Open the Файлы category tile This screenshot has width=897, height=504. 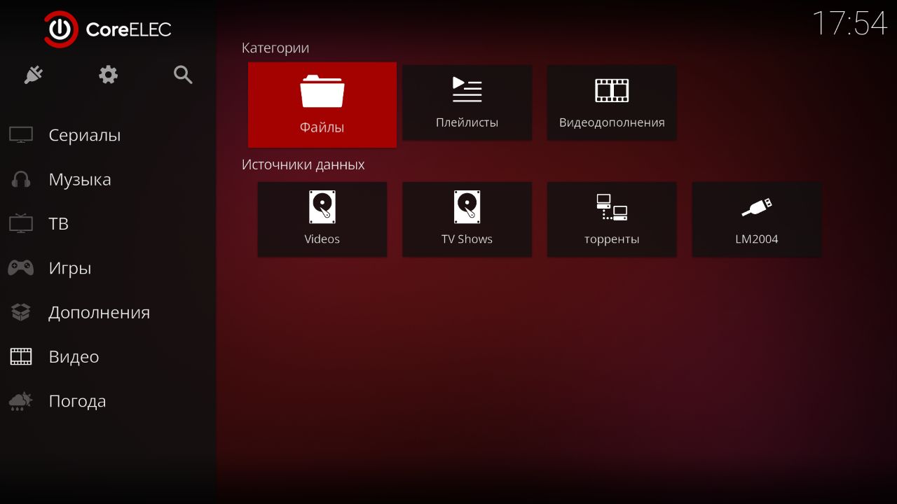click(x=322, y=105)
